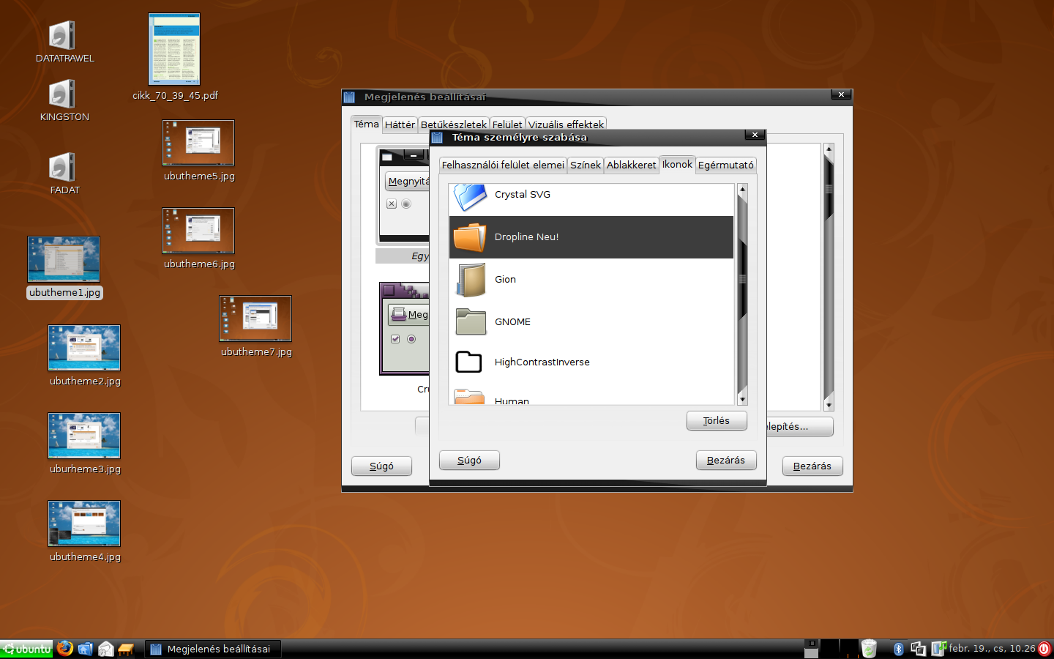Click Bezárás in Téma személyre szabása dialog
This screenshot has height=659, width=1054.
(725, 460)
